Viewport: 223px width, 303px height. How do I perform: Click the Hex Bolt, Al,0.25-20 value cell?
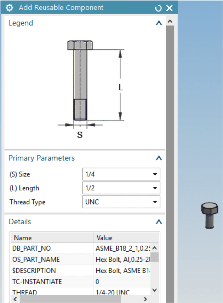122,259
